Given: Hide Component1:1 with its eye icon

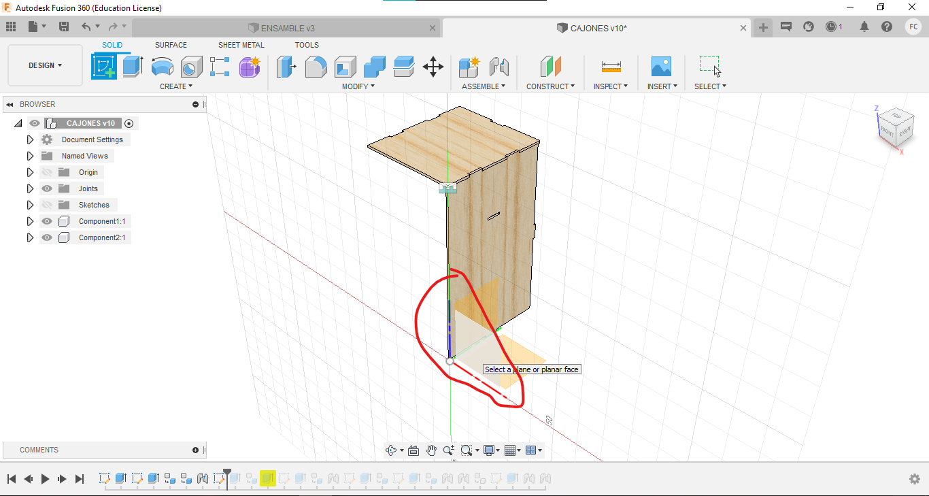Looking at the screenshot, I should point(47,221).
